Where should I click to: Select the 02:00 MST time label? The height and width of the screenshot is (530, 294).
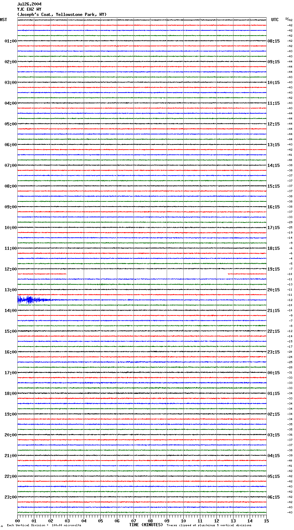(x=11, y=62)
